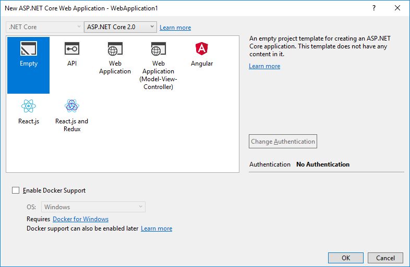Expand the OS Windows dropdown
Image resolution: width=410 pixels, height=267 pixels.
(x=93, y=207)
